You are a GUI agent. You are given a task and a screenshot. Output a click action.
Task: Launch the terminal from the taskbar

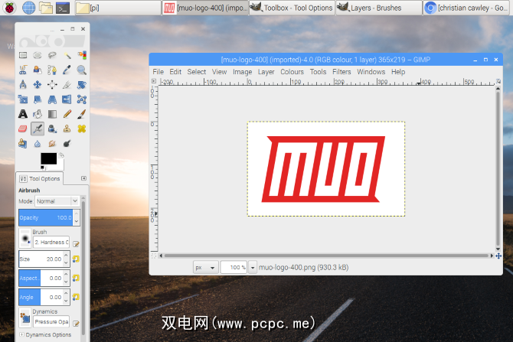[63, 8]
